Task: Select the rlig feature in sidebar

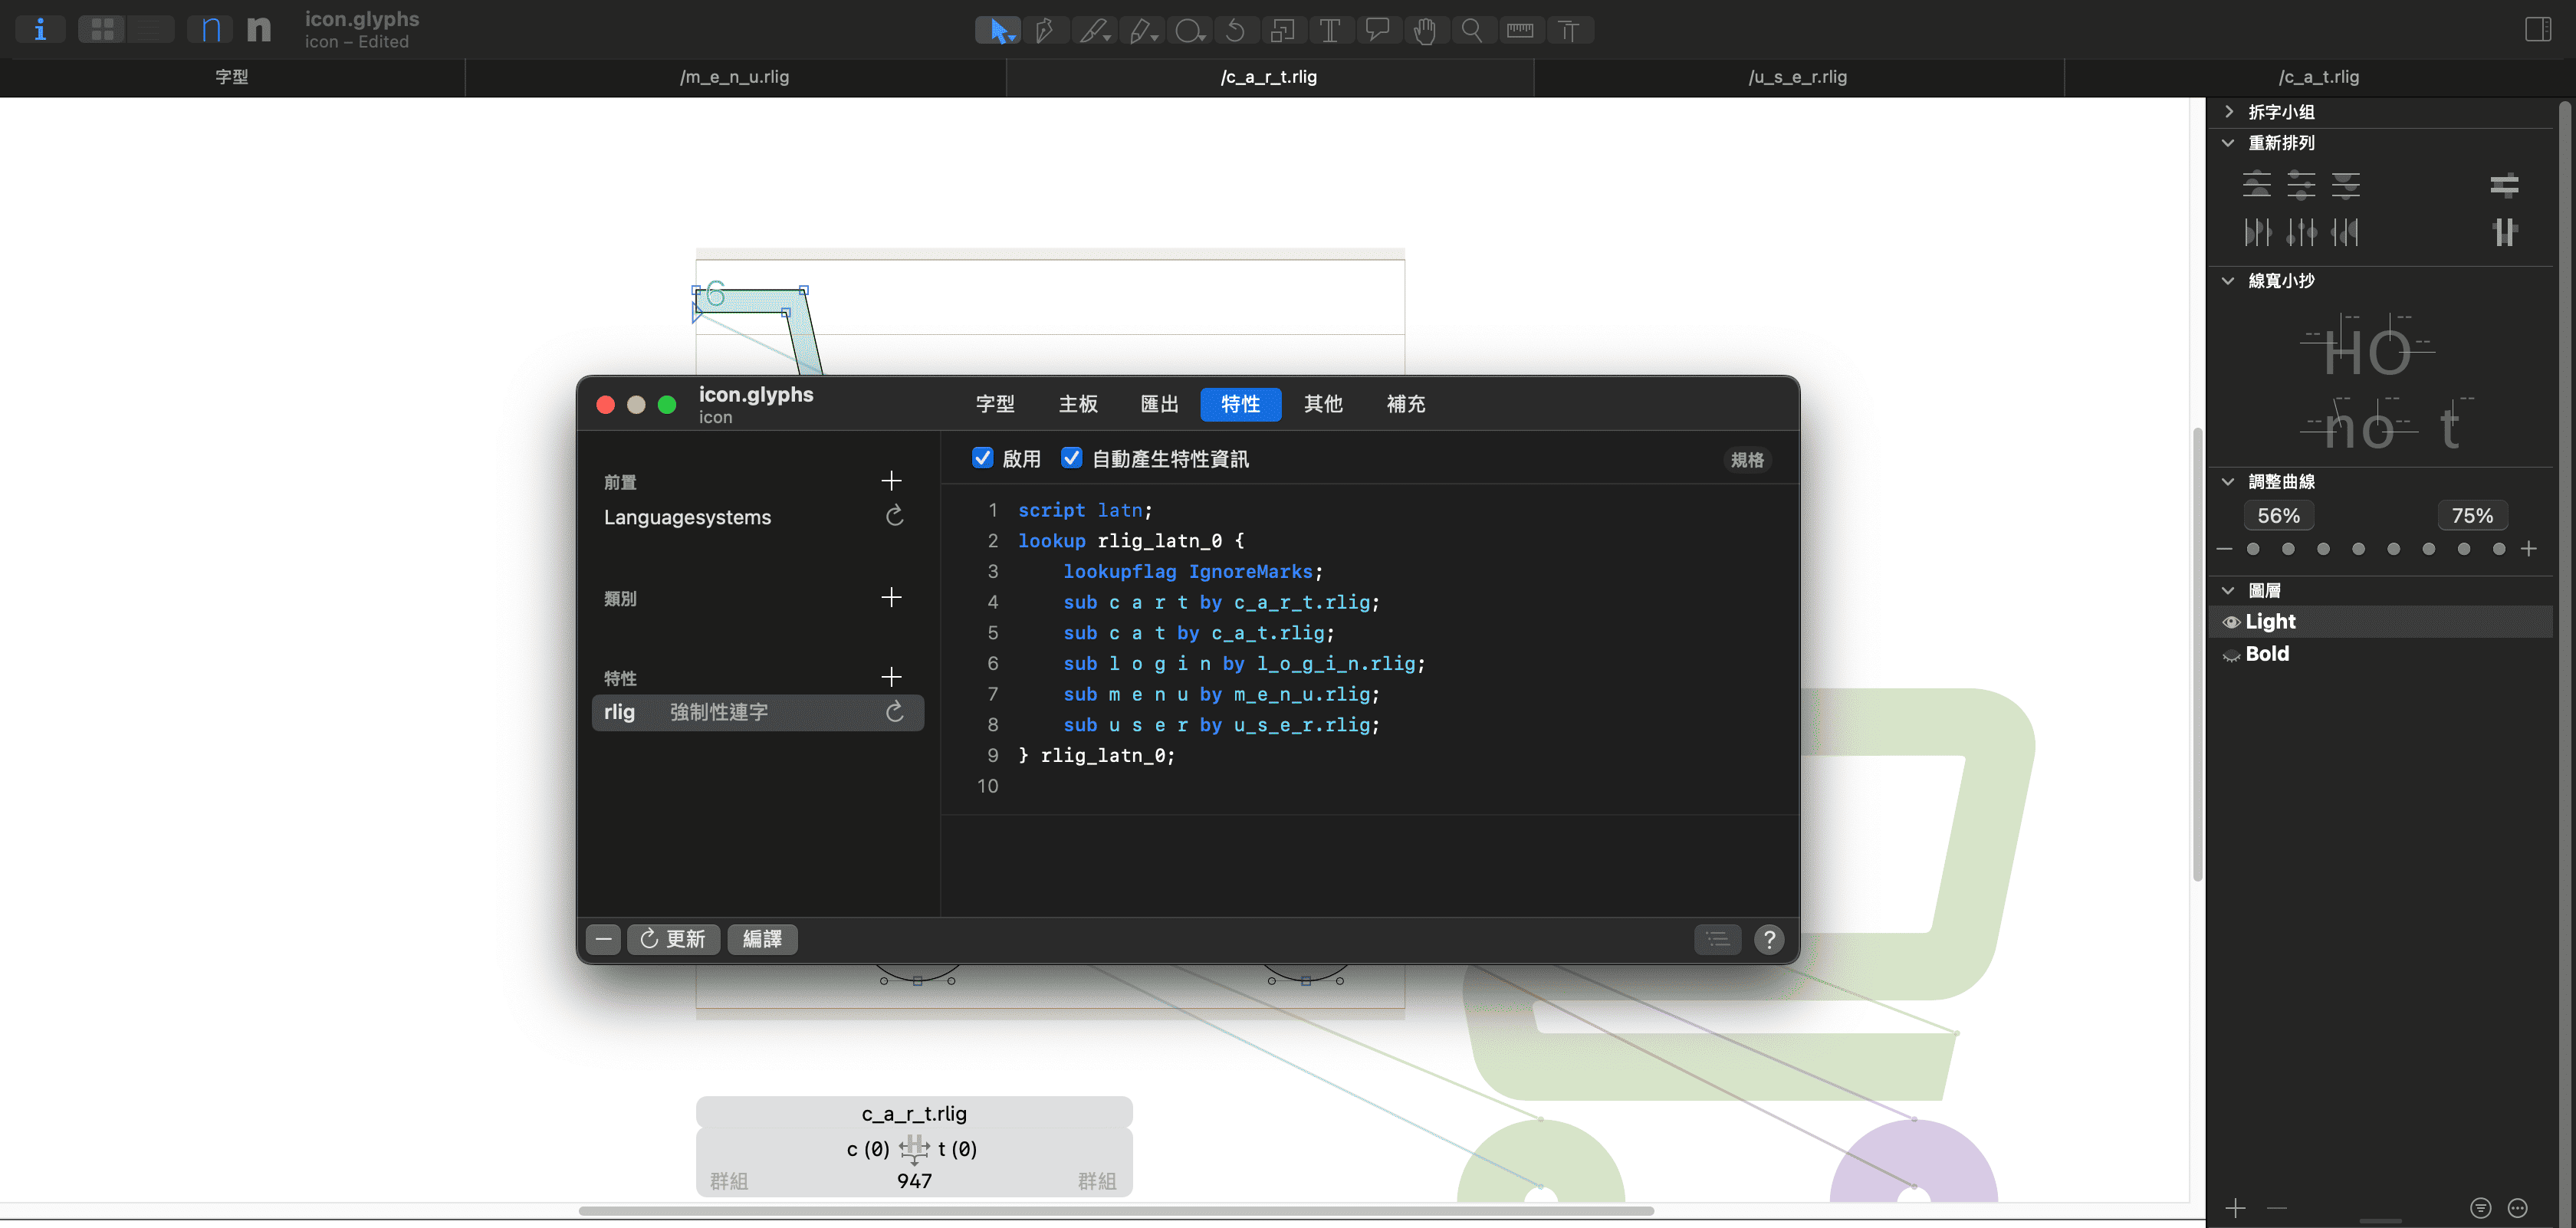Action: 757,712
